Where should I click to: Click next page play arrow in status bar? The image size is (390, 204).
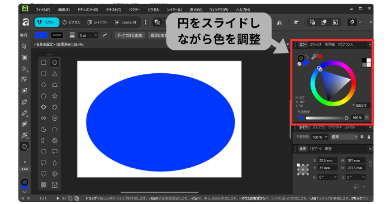pyautogui.click(x=58, y=198)
